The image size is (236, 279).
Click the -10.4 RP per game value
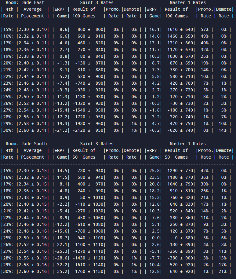[x=153, y=265]
